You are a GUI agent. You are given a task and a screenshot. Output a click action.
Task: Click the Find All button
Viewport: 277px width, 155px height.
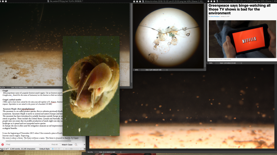click(54, 145)
